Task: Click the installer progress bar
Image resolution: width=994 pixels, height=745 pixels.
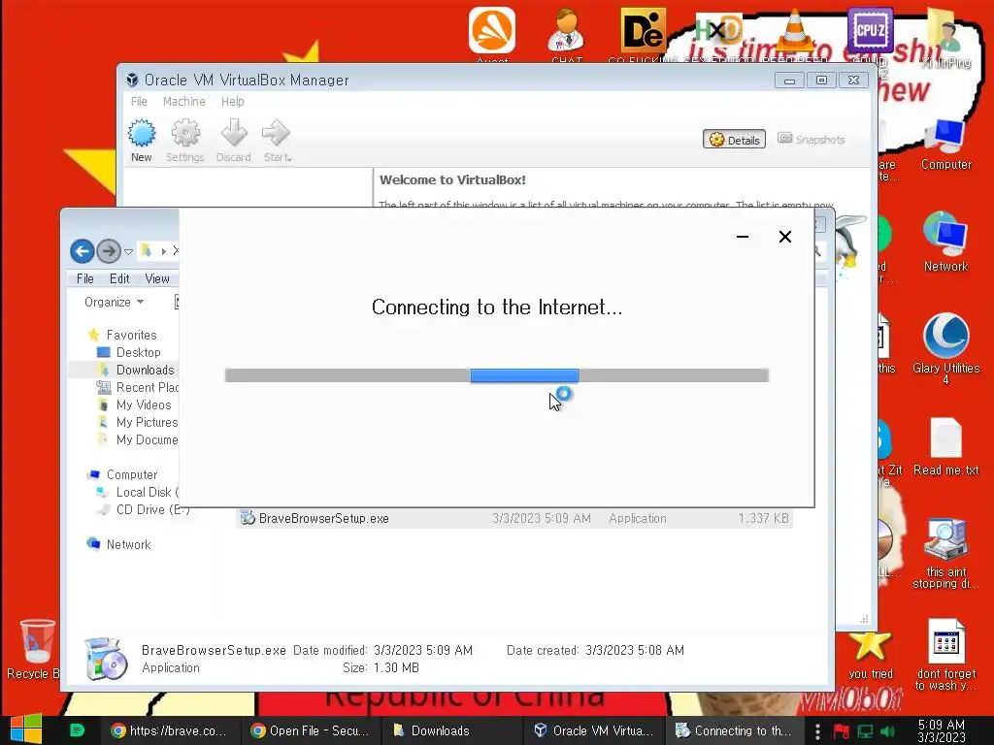Action: pos(496,375)
